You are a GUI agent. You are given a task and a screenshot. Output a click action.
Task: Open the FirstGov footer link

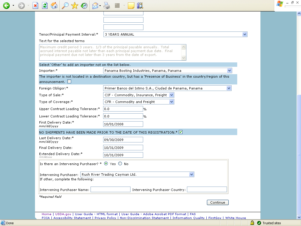(215, 218)
